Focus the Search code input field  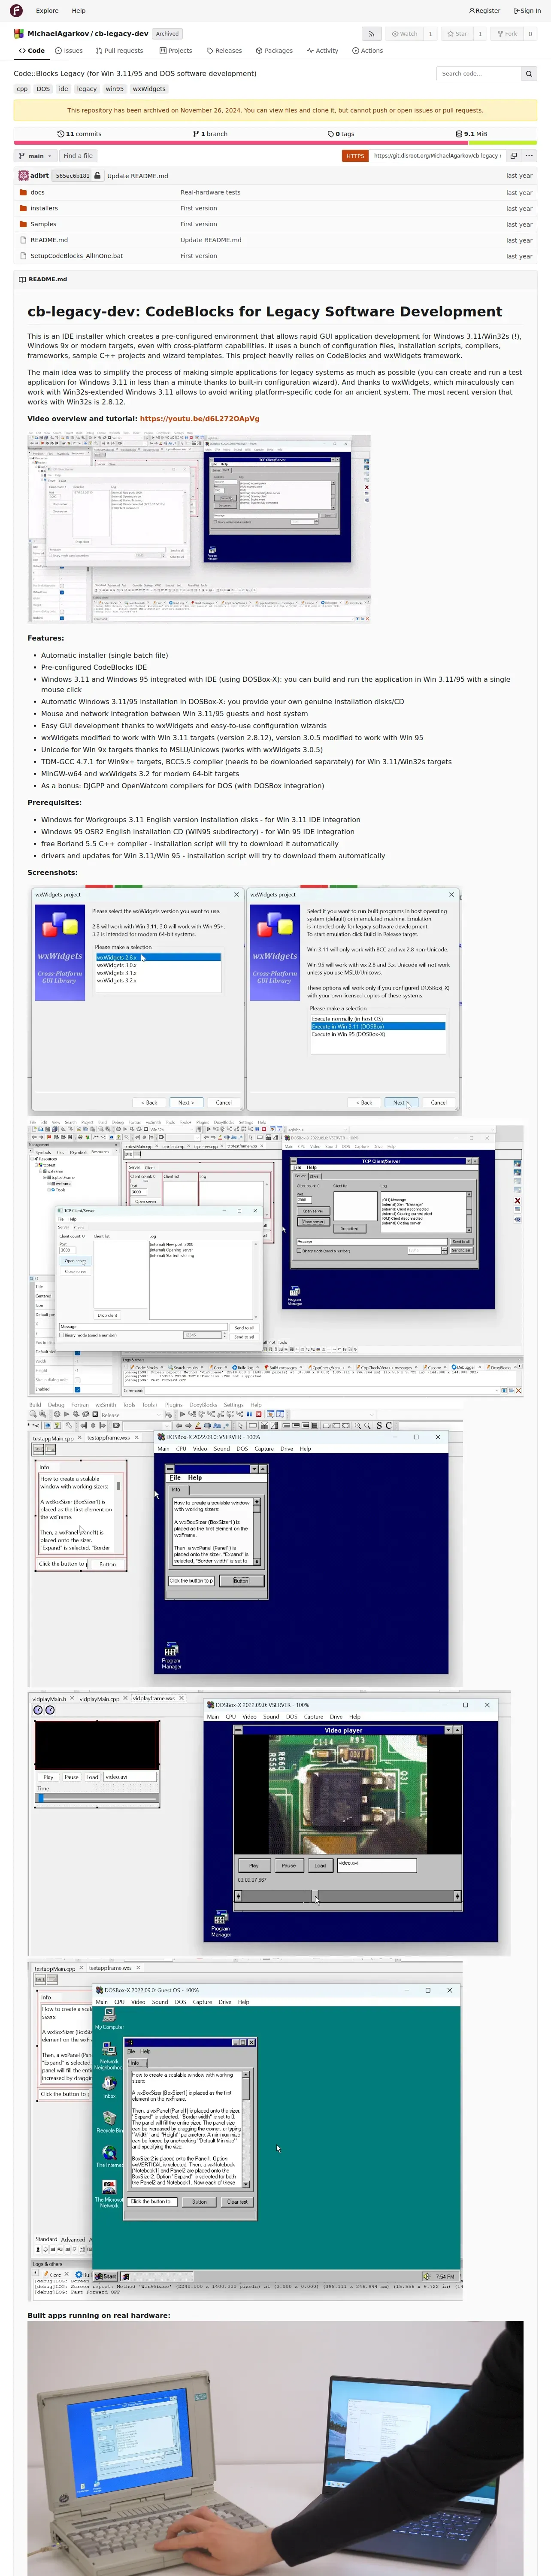[479, 73]
